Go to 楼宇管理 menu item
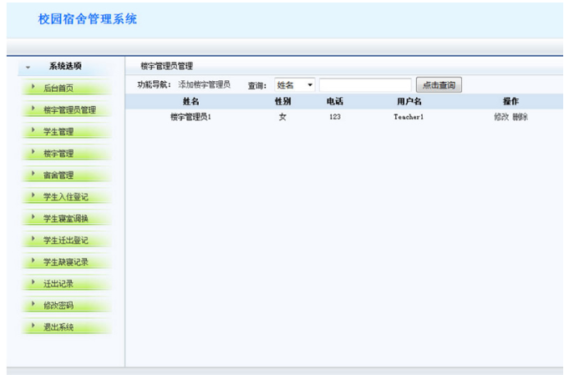This screenshot has height=375, width=564. (x=58, y=153)
